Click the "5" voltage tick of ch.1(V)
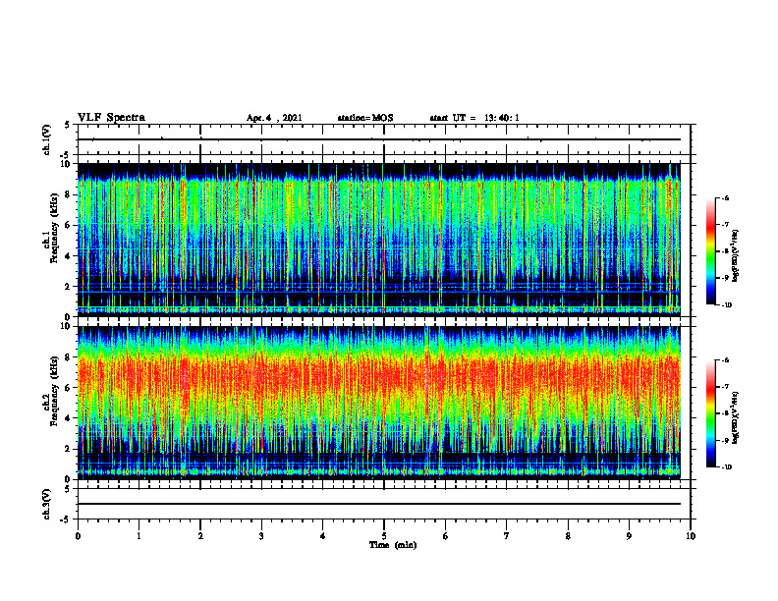The height and width of the screenshot is (601, 778). click(x=67, y=125)
